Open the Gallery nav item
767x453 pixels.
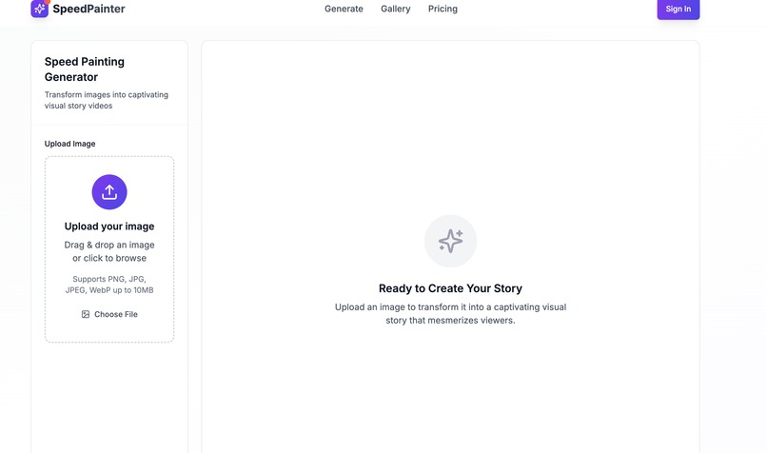tap(396, 9)
